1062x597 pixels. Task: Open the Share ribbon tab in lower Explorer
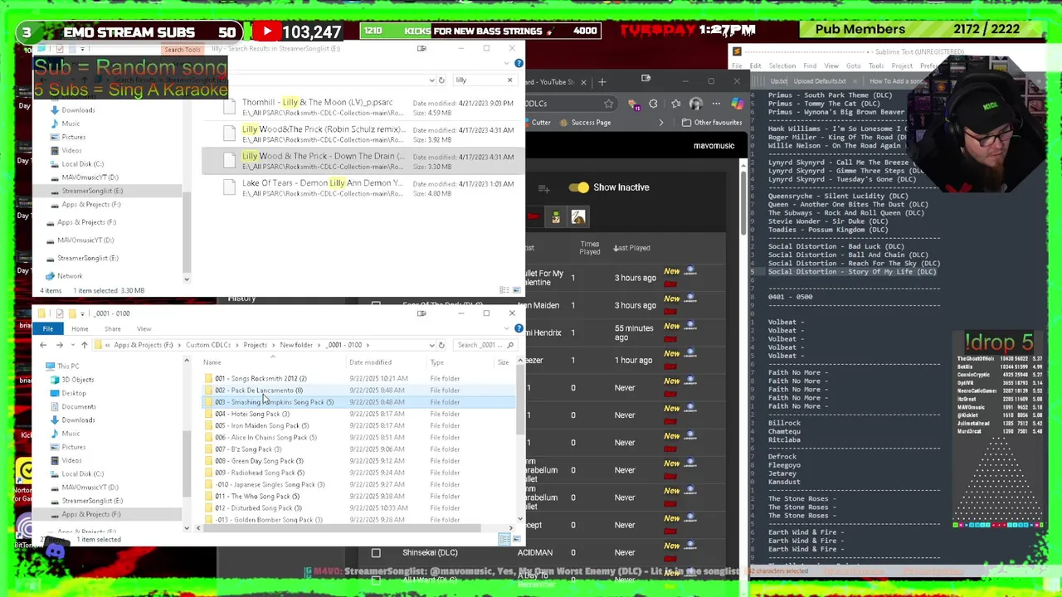tap(112, 329)
